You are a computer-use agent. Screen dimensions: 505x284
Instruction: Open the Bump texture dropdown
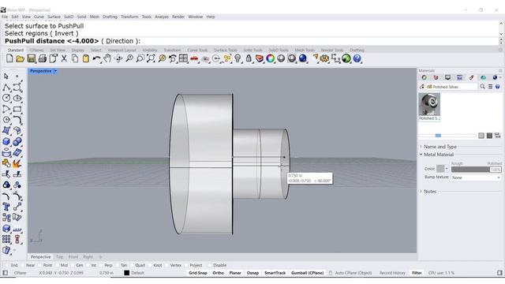point(476,177)
